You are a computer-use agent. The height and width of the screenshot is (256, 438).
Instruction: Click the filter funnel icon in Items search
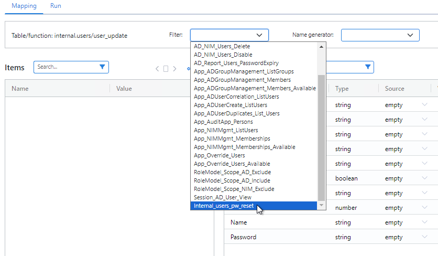102,67
